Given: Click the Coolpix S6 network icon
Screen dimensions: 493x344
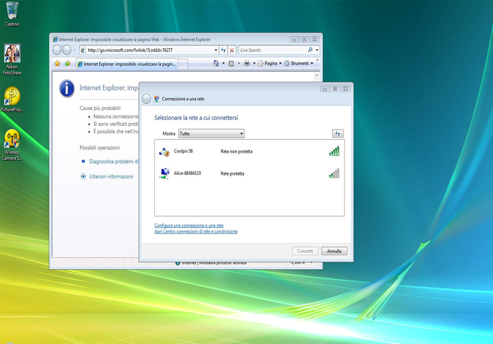Looking at the screenshot, I should (164, 152).
